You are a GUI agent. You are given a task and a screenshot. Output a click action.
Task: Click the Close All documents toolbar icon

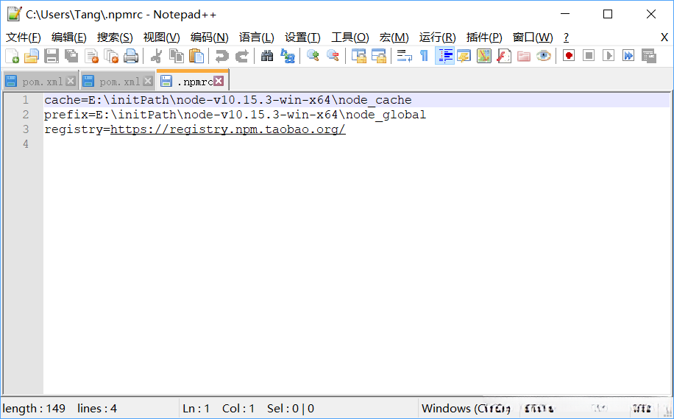click(x=111, y=56)
